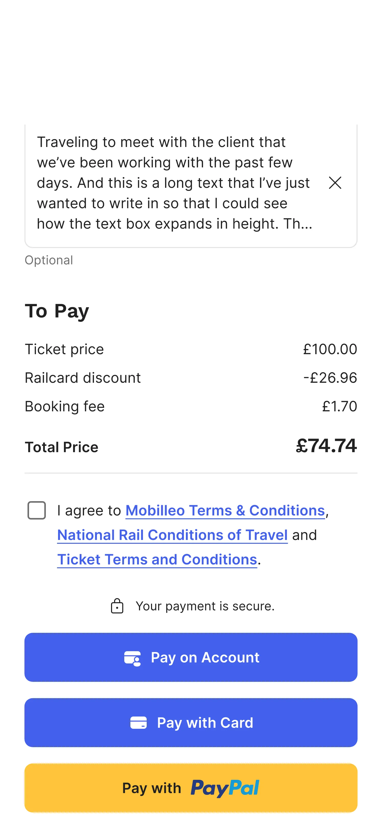
Task: Click the -£26.96 railcard discount value
Action: (330, 378)
